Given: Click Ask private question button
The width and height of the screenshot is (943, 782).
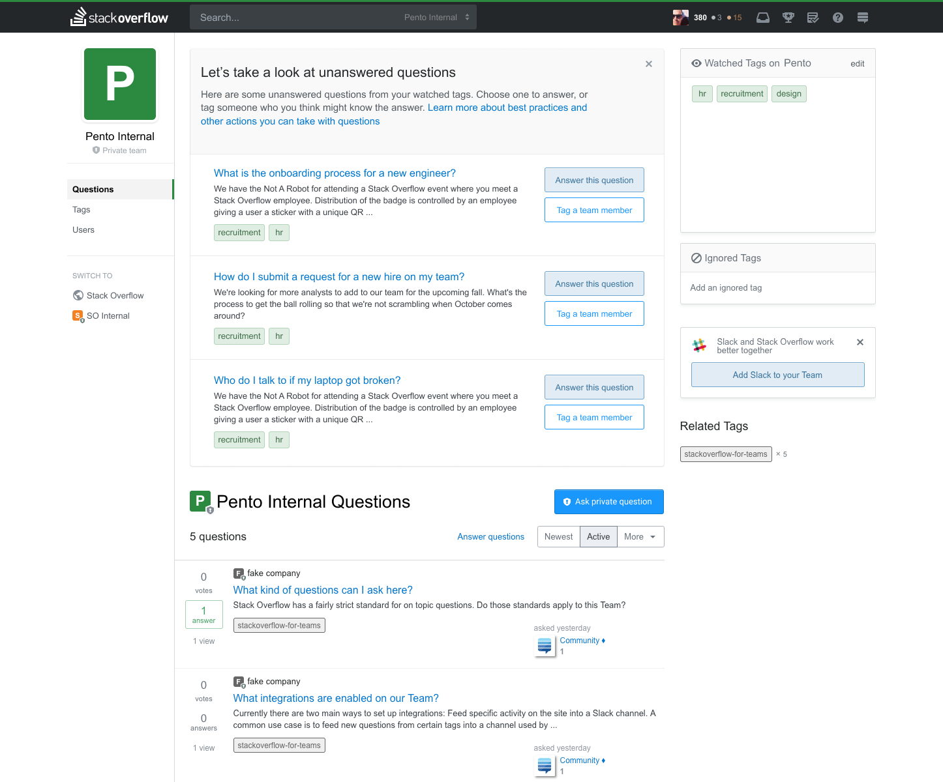Looking at the screenshot, I should pyautogui.click(x=609, y=502).
